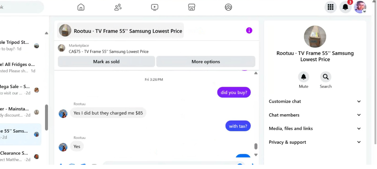Click the More options button
This screenshot has width=377, height=169.
coord(206,62)
